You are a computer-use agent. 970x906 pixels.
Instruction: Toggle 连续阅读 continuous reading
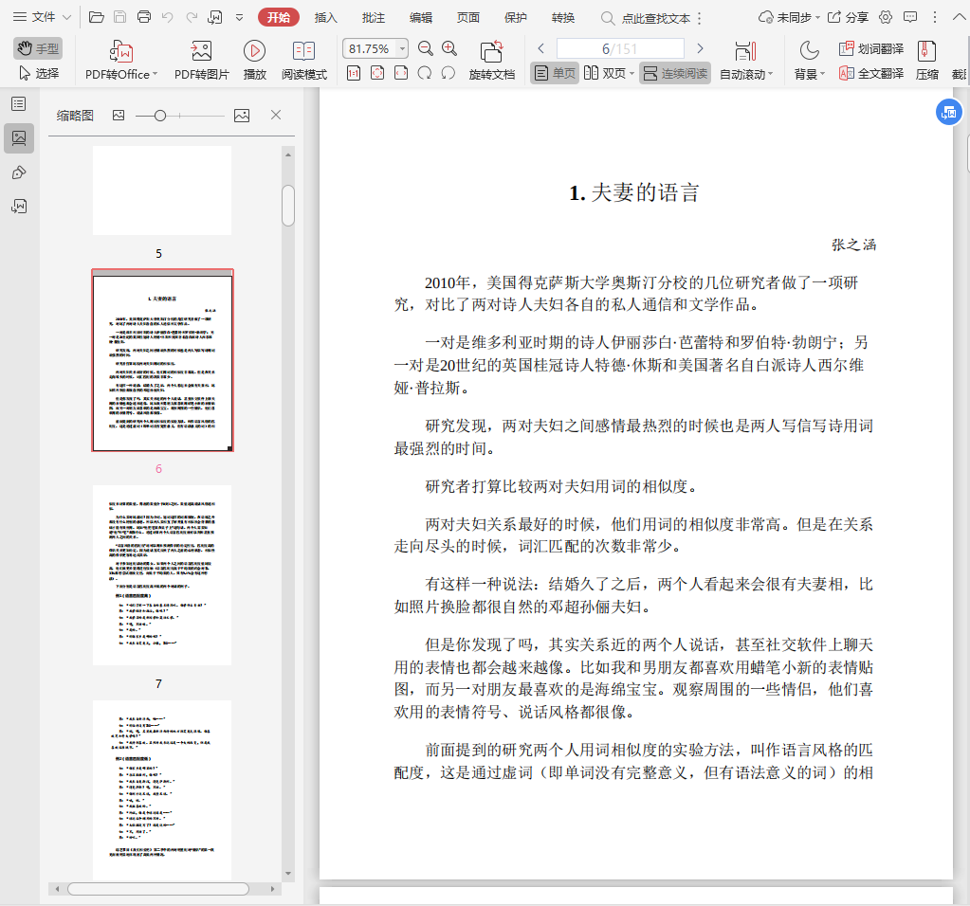[x=675, y=73]
